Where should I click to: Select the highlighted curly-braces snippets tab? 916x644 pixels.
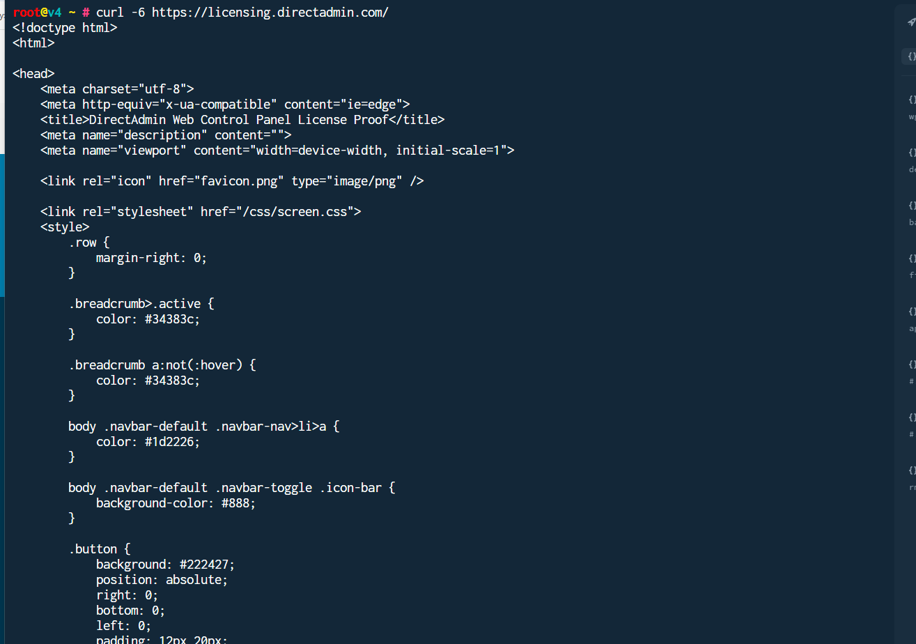(911, 57)
